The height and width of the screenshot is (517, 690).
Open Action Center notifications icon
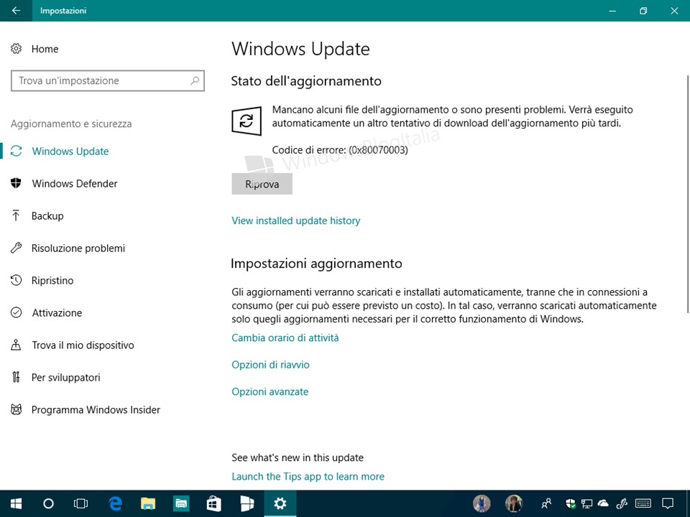668,503
